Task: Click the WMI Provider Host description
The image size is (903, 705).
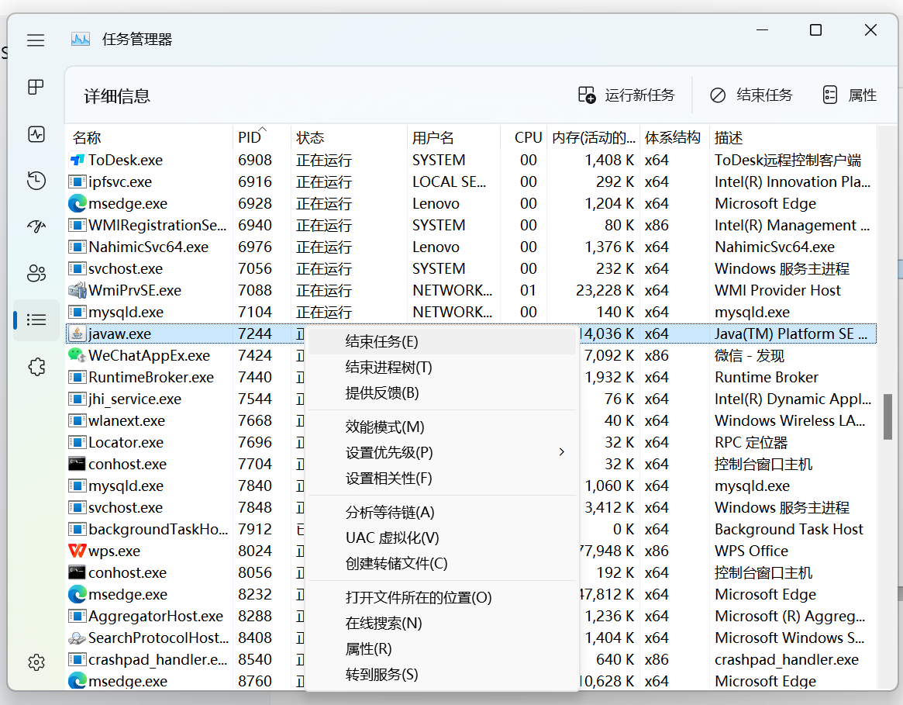Action: coord(777,290)
